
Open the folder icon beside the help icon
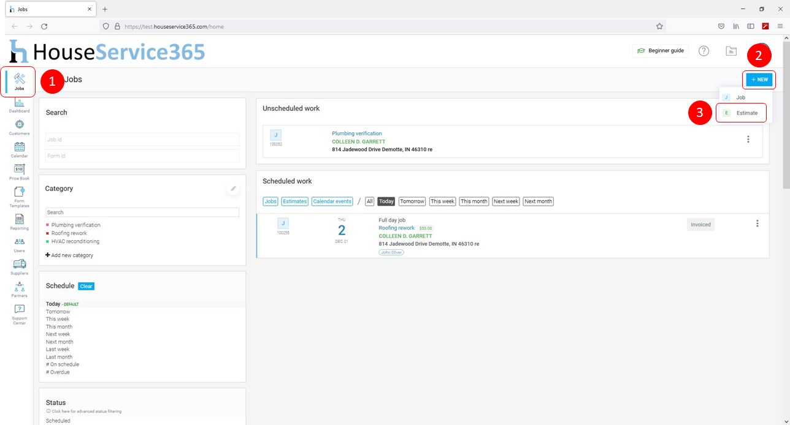point(731,51)
